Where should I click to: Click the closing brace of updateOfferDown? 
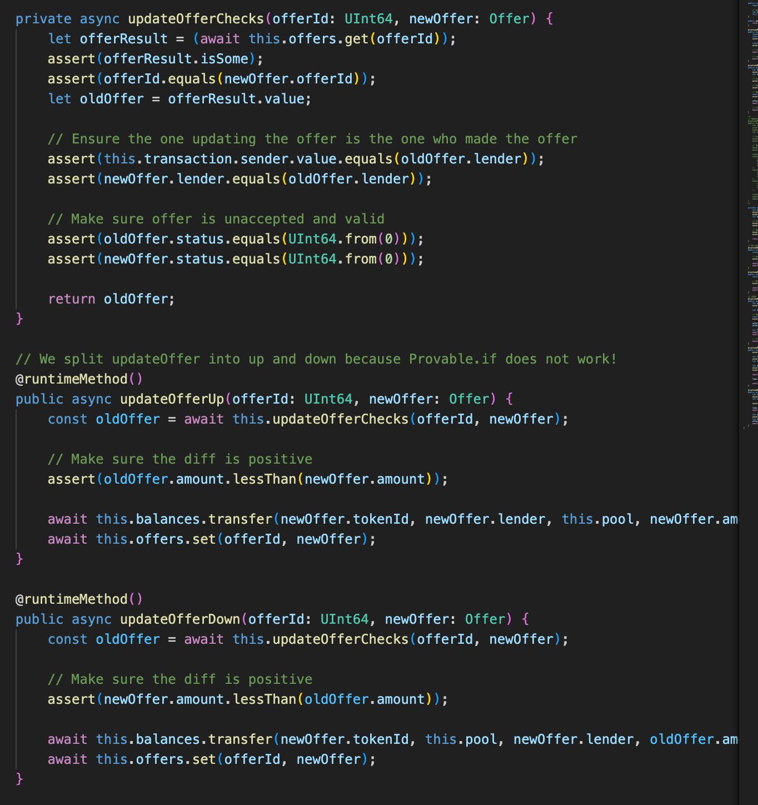pos(19,778)
